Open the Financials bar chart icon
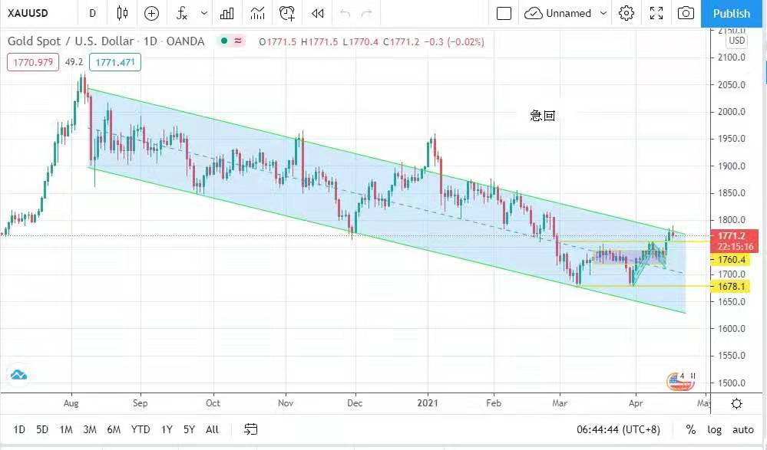 pos(227,13)
